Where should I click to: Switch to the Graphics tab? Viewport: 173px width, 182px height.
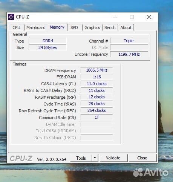point(92,28)
